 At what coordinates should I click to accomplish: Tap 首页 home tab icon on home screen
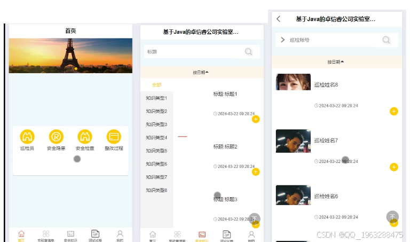pyautogui.click(x=21, y=233)
